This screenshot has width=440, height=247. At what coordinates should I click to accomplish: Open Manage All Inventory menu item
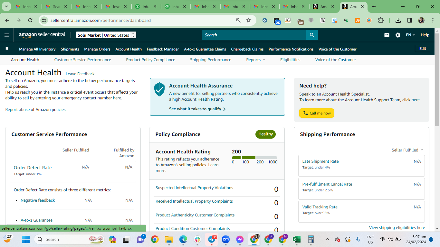coord(37,49)
